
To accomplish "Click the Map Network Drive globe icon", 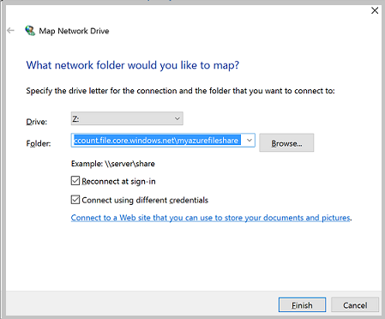I will 30,31.
